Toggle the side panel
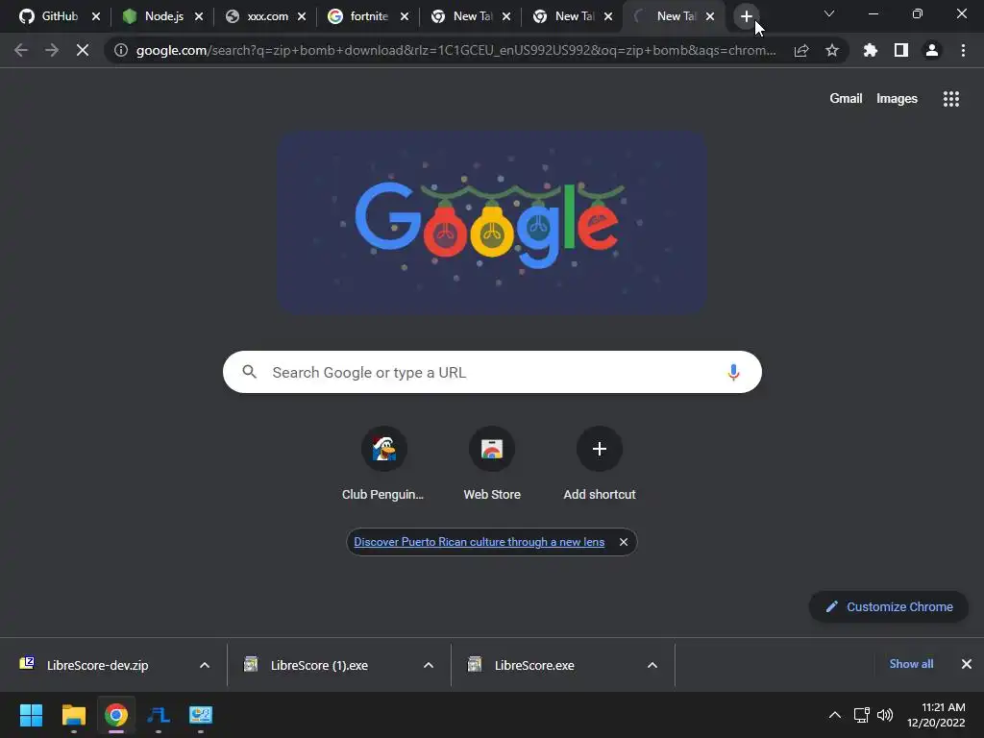Screen dimensions: 984x738 (x=901, y=50)
